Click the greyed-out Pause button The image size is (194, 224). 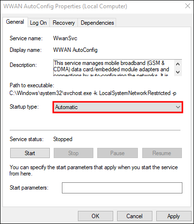118,153
